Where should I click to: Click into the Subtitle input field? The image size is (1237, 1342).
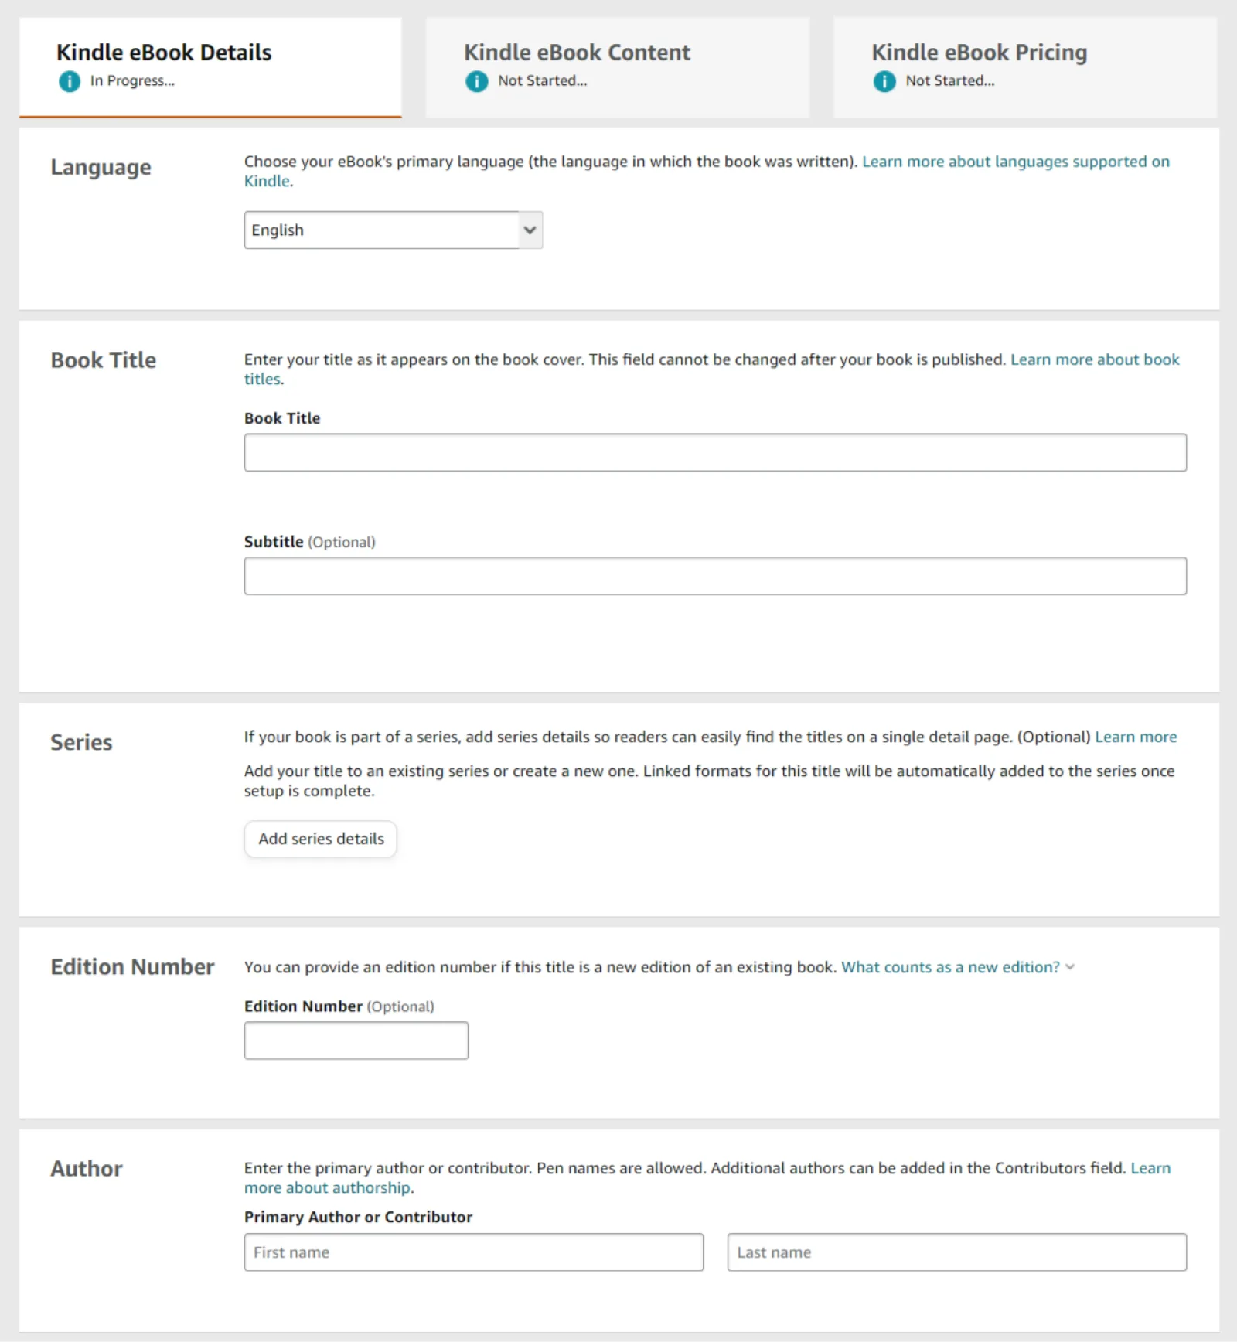[714, 576]
